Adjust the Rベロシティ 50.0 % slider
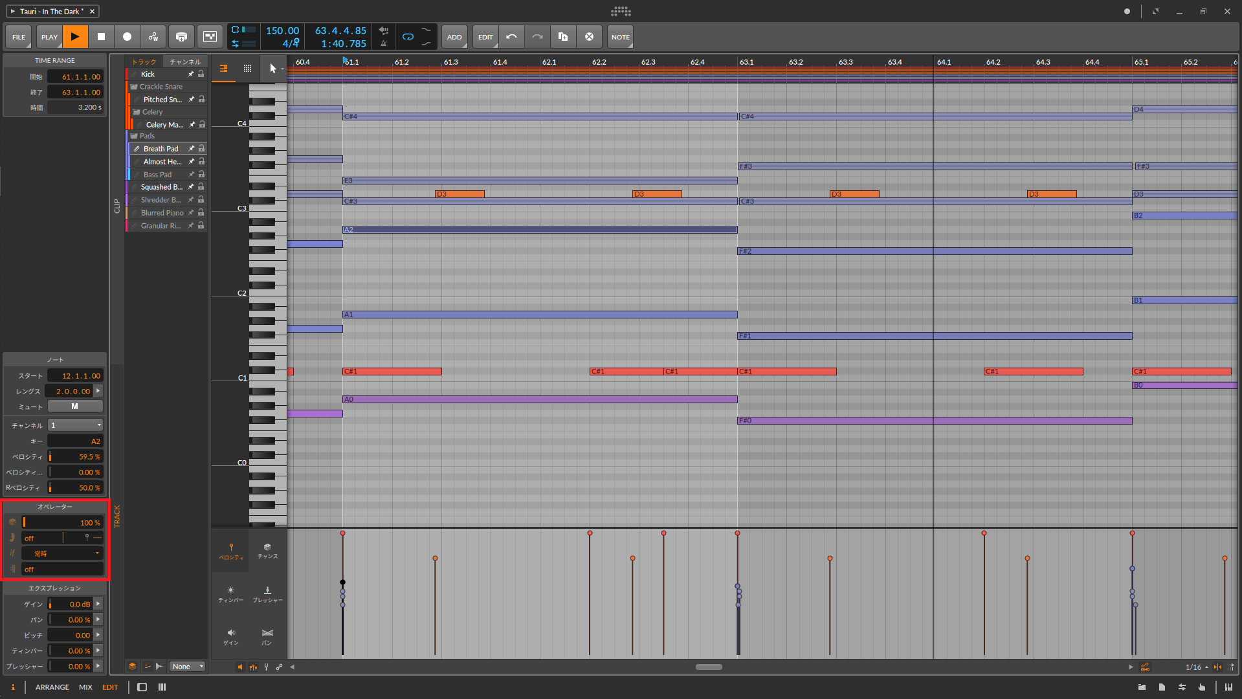1242x699 pixels. pos(75,488)
